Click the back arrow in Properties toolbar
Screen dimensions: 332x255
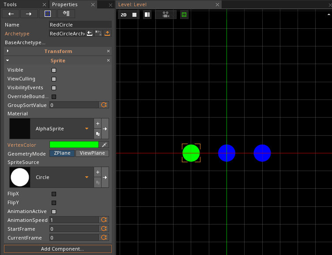(x=11, y=14)
